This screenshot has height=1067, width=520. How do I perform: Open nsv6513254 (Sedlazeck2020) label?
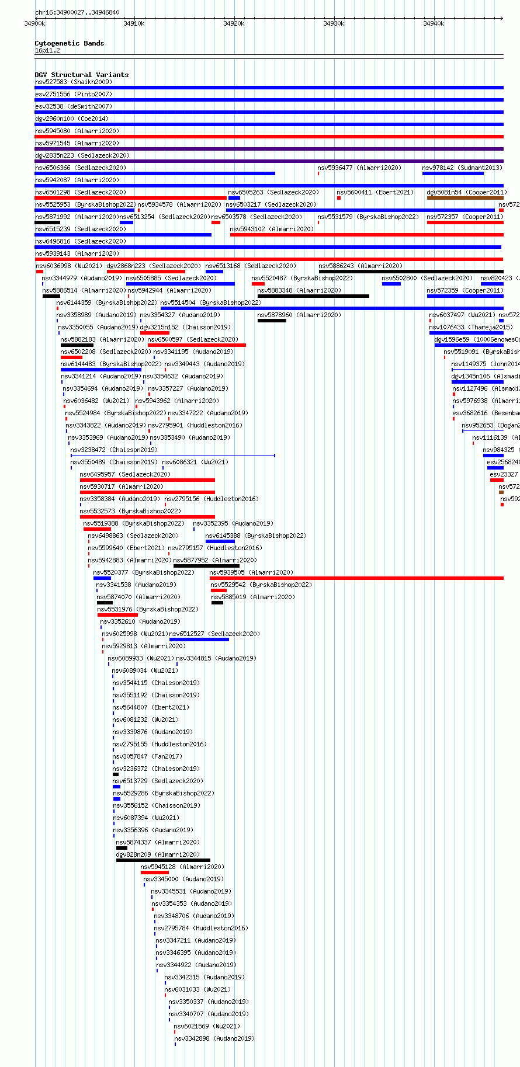165,217
